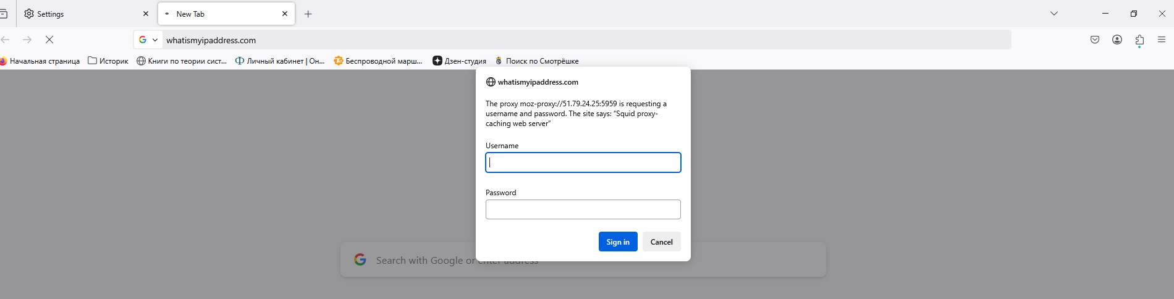The height and width of the screenshot is (299, 1174).
Task: Close the New Tab tab
Action: [x=285, y=14]
